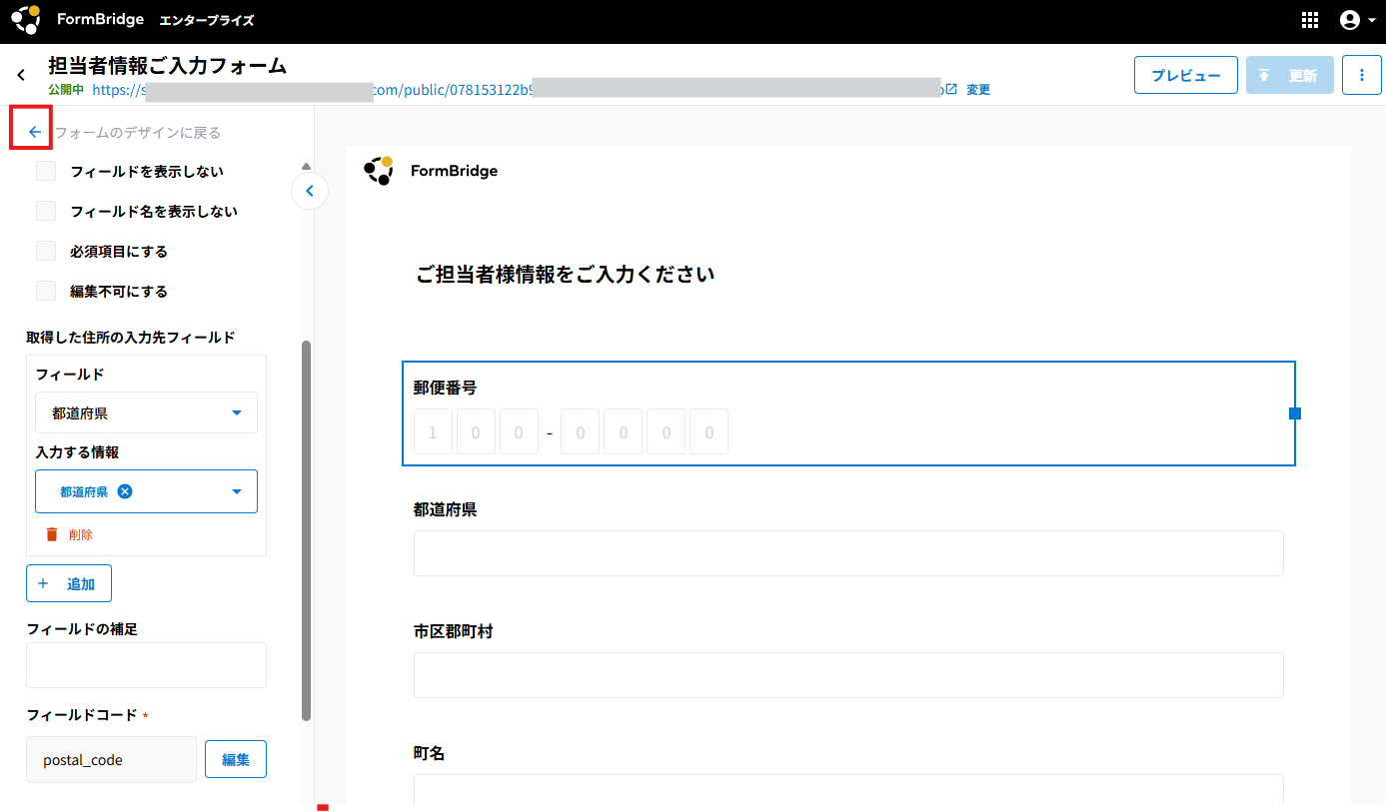
Task: Toggle 必須項目にする checkbox
Action: 46,252
